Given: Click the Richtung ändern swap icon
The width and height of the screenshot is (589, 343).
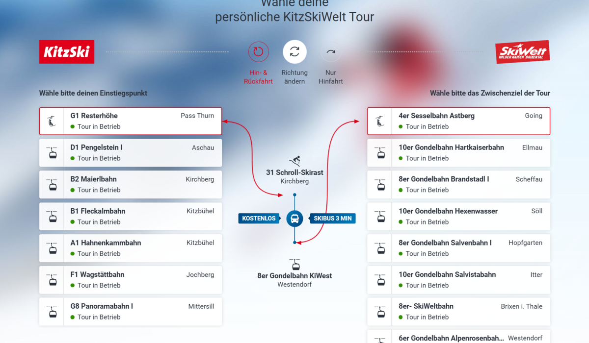Looking at the screenshot, I should click(x=294, y=51).
